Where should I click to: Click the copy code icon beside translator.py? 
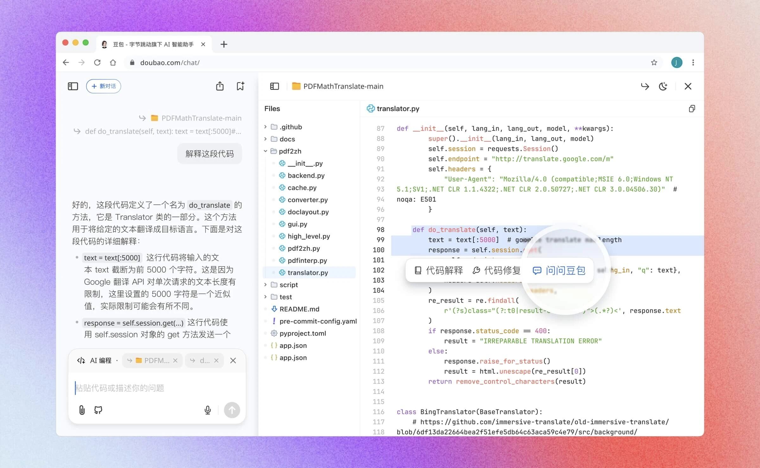coord(692,109)
